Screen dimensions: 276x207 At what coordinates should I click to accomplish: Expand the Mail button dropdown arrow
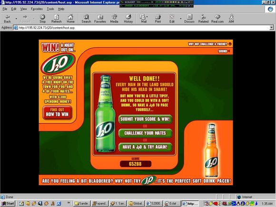147,17
